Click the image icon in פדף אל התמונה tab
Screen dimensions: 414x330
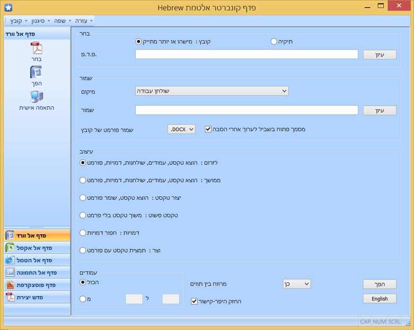[x=10, y=272]
